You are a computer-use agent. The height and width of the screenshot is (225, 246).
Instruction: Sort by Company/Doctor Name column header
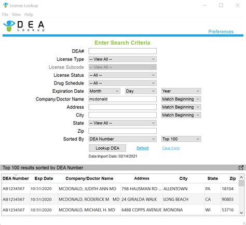coord(89,178)
